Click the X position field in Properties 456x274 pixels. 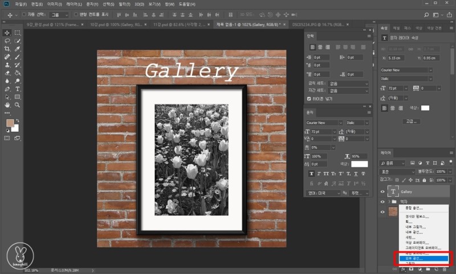click(395, 58)
